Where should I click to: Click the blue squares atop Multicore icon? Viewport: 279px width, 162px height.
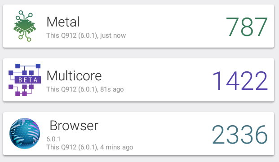(28, 66)
